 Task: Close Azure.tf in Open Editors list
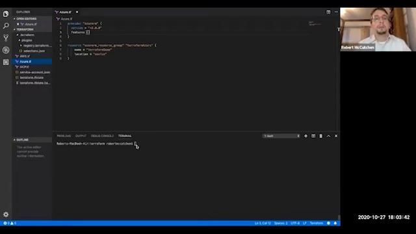click(18, 24)
